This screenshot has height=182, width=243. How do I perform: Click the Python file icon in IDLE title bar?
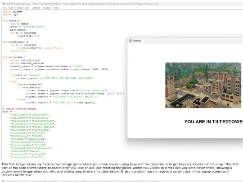4,4
